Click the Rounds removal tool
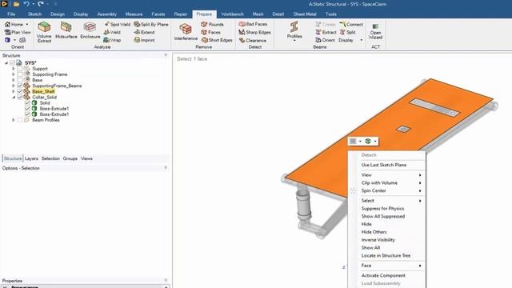Viewport: 512px width, 288px height. tap(212, 24)
